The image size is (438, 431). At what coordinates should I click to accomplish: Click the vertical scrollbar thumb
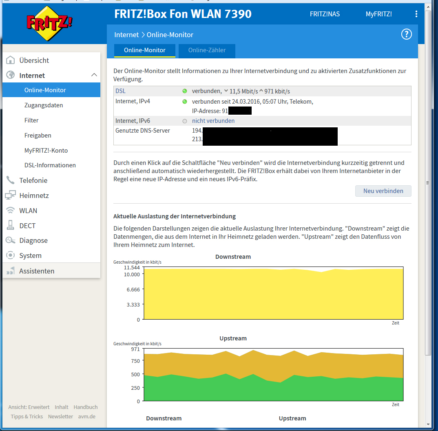point(428,183)
